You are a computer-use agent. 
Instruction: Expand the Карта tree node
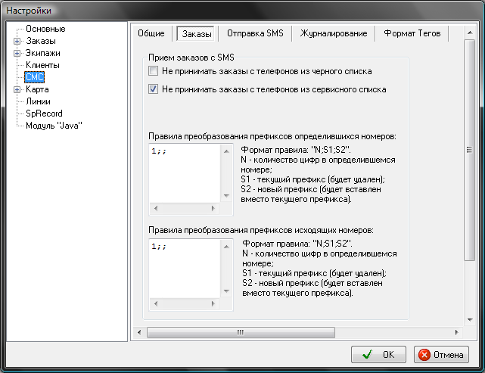pyautogui.click(x=17, y=89)
